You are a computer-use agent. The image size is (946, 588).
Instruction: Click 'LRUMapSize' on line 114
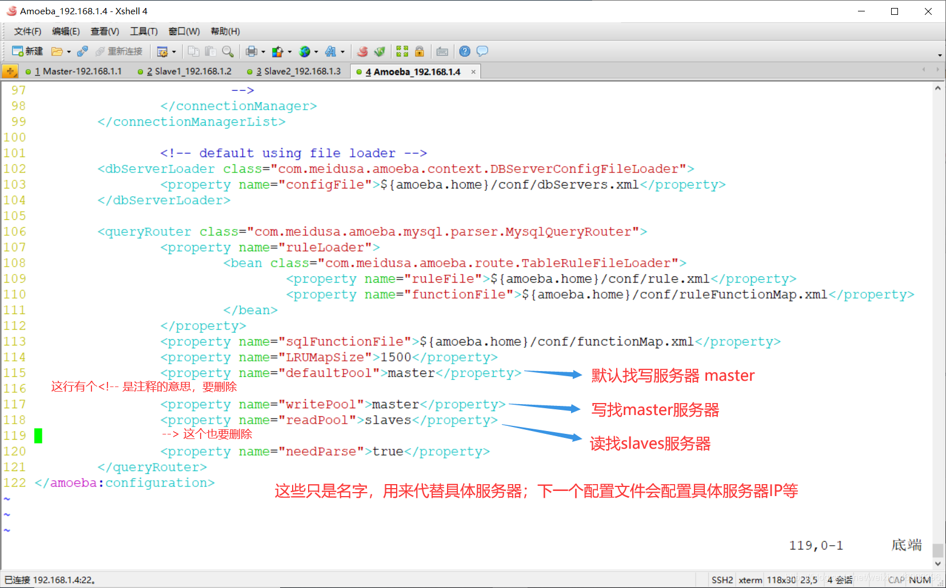coord(325,357)
